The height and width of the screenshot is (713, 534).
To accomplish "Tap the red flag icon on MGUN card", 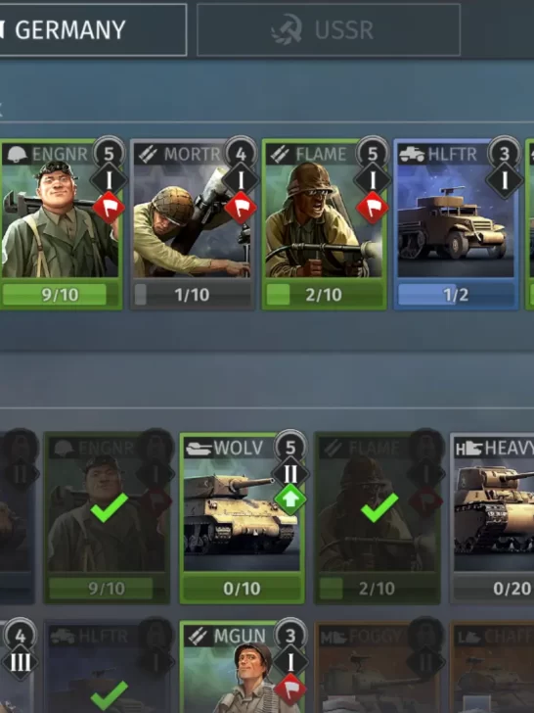I will pyautogui.click(x=290, y=689).
